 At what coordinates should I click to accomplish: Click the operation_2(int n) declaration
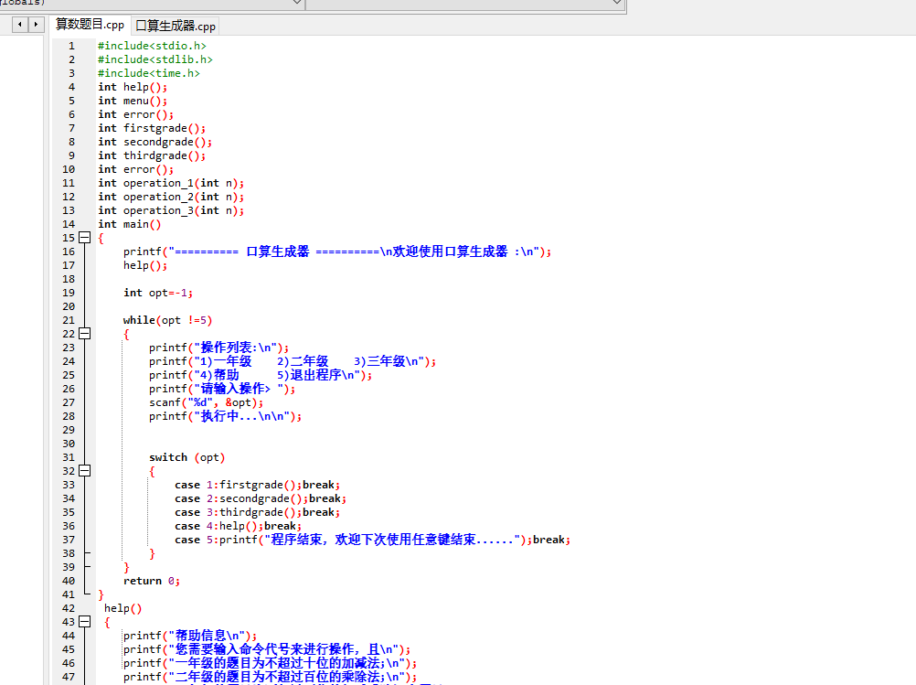(171, 197)
